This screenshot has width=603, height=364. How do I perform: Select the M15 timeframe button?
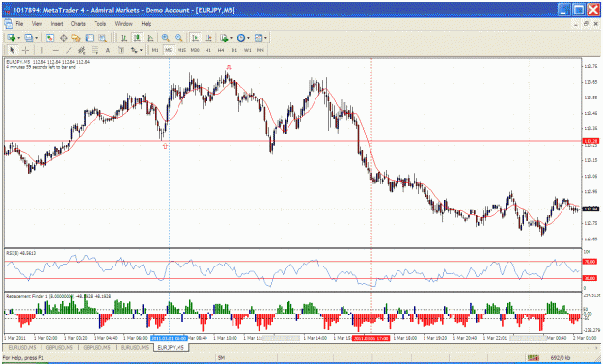point(181,50)
